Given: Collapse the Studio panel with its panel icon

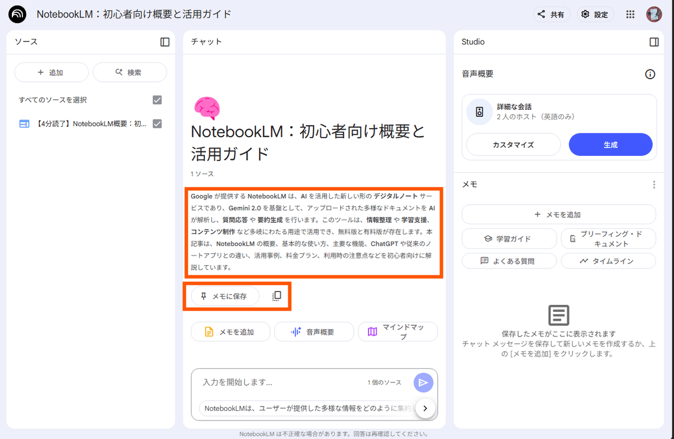Looking at the screenshot, I should coord(654,41).
